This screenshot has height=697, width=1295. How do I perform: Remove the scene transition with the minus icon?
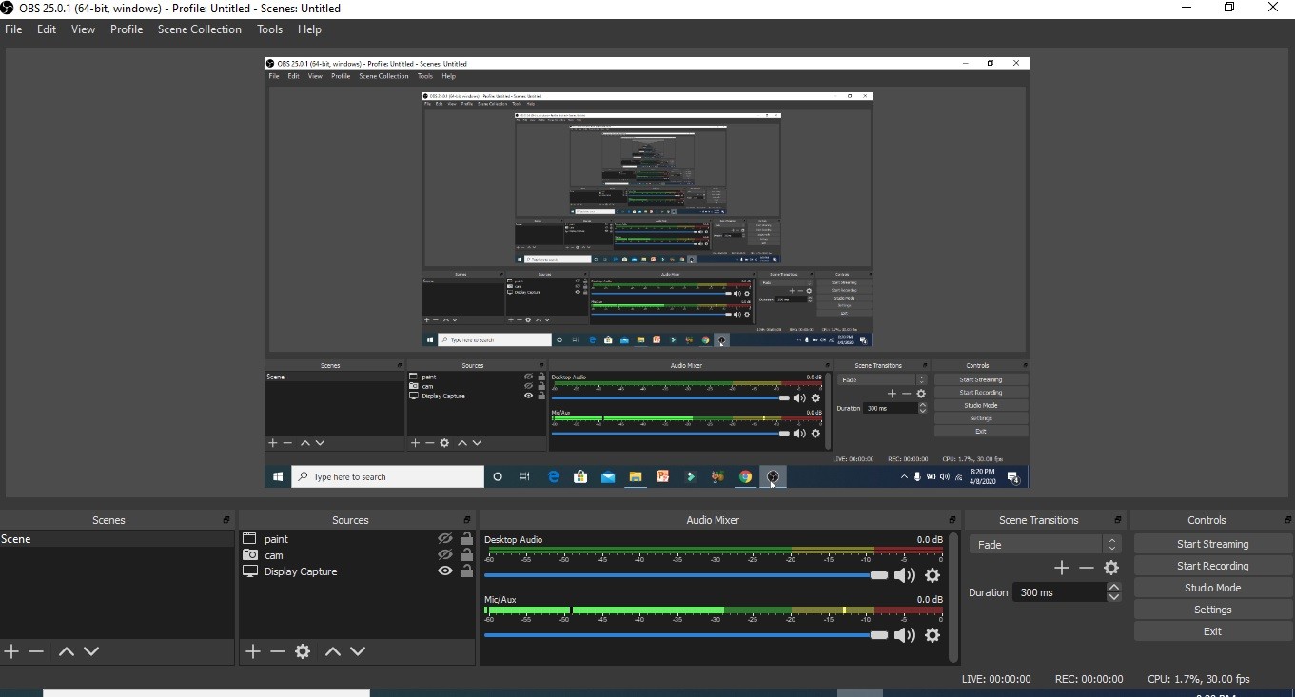pos(1087,568)
